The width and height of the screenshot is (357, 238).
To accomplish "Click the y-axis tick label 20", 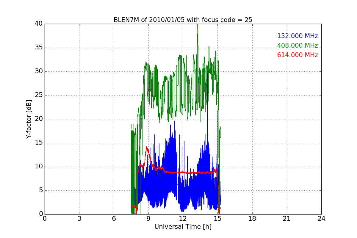I will coord(38,119).
